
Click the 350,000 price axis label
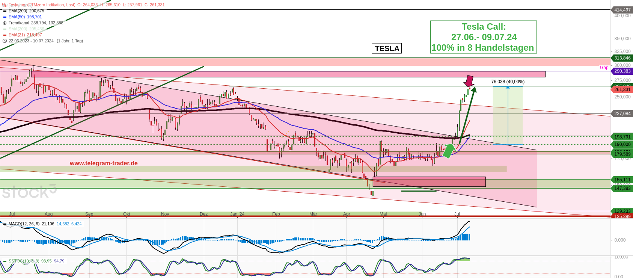(x=622, y=39)
